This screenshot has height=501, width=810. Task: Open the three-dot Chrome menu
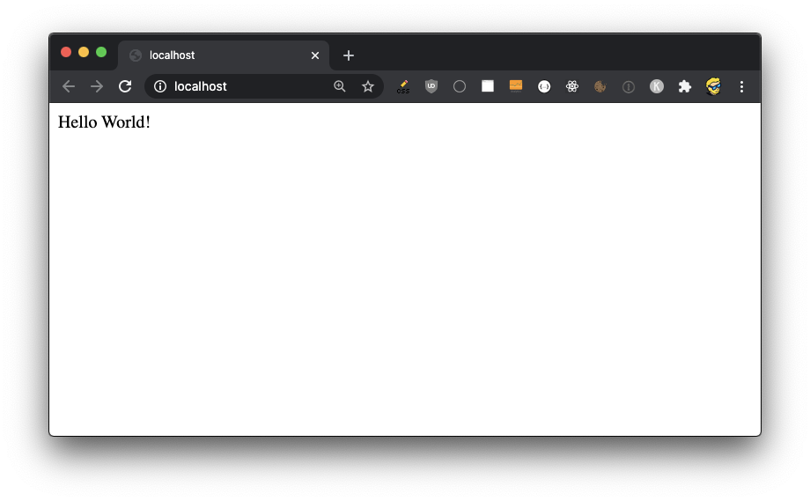[x=741, y=86]
